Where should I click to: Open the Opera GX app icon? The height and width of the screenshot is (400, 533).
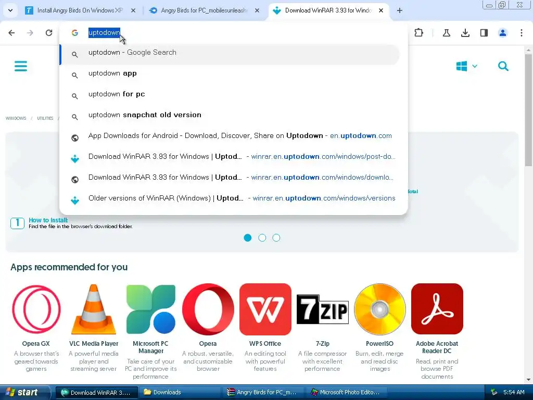tap(36, 309)
